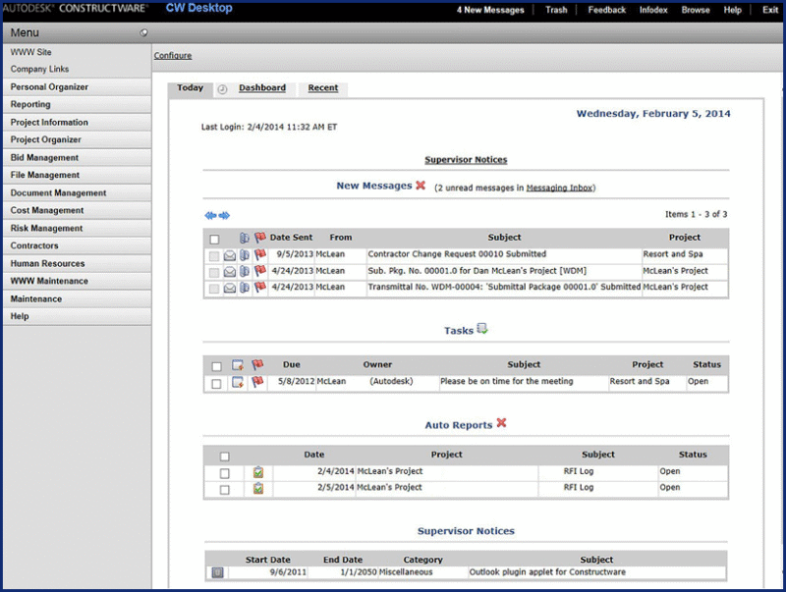Expand Cost Management in the side menu

pyautogui.click(x=47, y=211)
